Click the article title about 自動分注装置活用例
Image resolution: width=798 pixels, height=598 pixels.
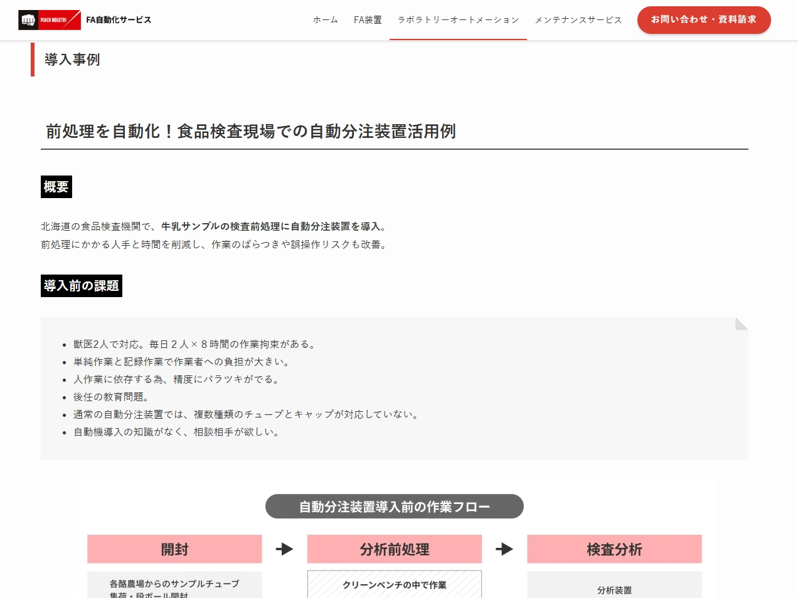[249, 132]
